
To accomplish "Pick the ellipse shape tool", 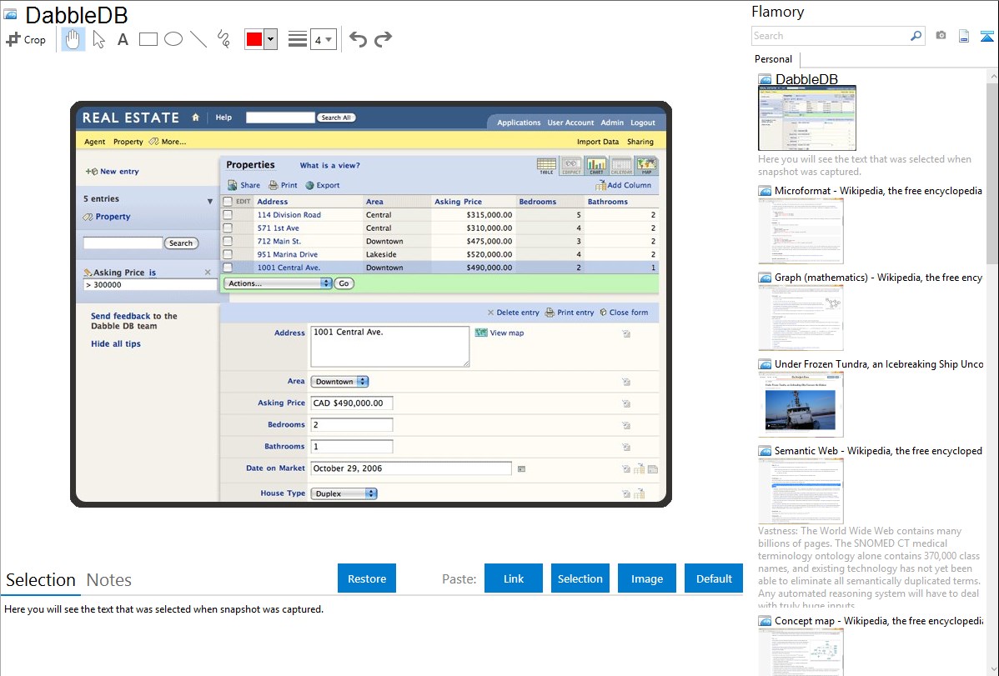I will (x=173, y=39).
